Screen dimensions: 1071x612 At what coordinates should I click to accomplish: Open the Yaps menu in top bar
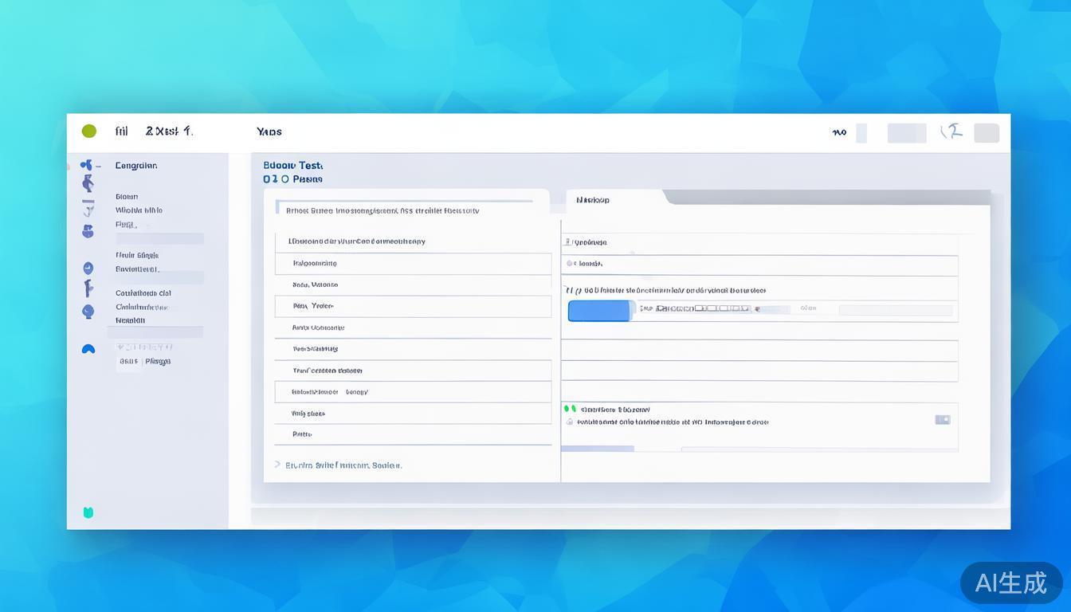click(x=269, y=132)
